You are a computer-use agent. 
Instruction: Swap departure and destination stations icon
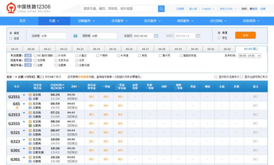pos(75,36)
